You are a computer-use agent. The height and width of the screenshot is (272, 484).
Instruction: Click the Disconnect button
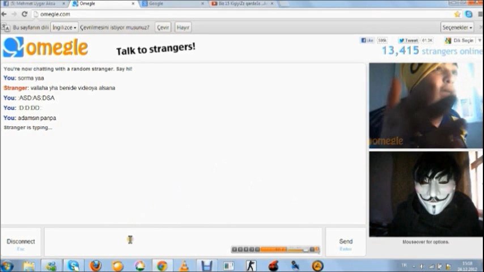[x=20, y=243]
